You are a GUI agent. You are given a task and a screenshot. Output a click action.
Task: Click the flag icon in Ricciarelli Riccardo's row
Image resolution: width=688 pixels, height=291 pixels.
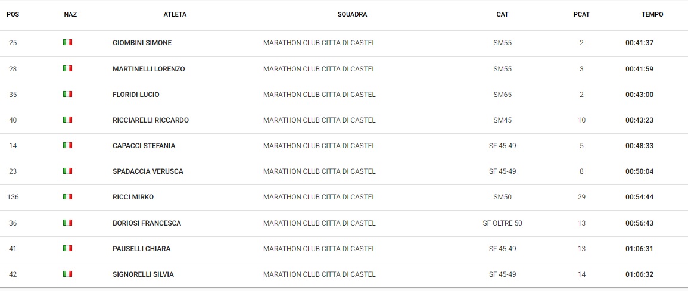click(67, 120)
